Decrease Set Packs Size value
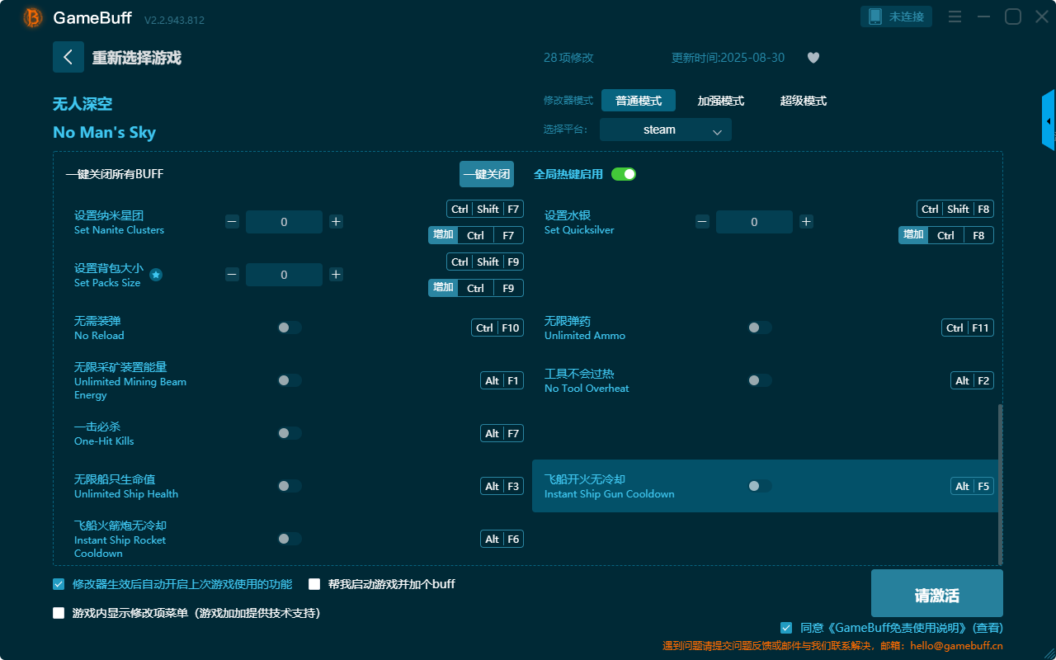The height and width of the screenshot is (660, 1056). [233, 274]
